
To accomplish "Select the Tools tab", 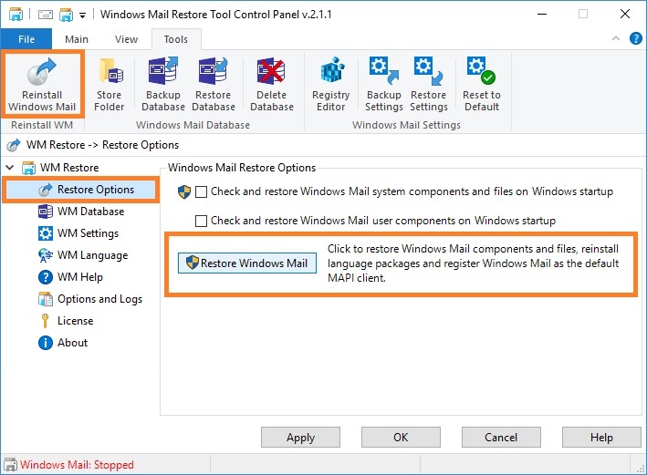I will pos(176,39).
